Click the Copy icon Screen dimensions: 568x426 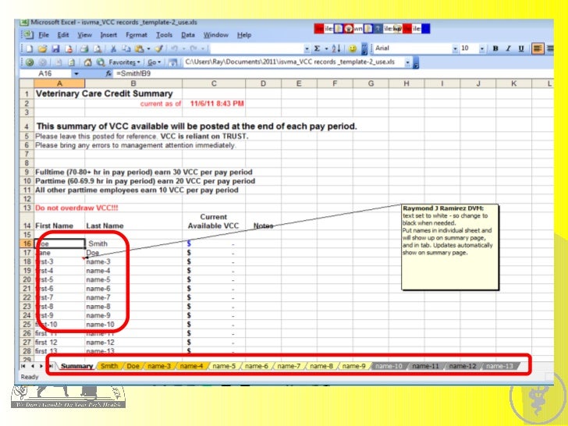point(126,48)
